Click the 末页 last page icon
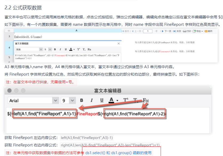 coord(177,31)
